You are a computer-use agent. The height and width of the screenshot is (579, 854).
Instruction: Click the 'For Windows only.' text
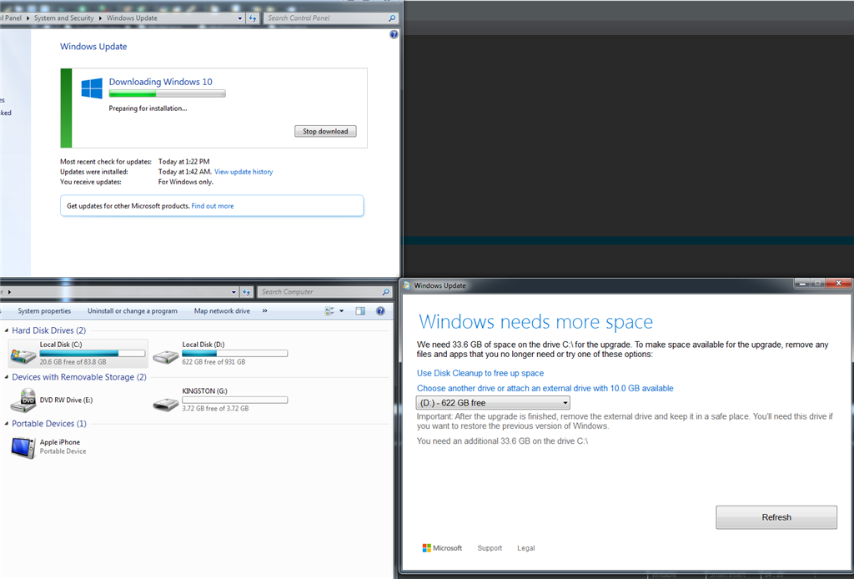[186, 182]
